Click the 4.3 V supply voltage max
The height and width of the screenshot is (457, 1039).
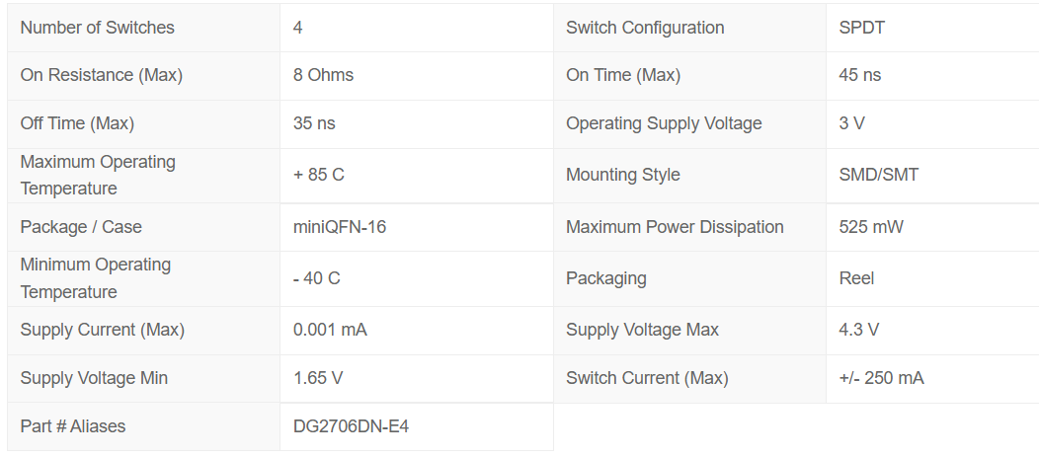click(x=859, y=330)
